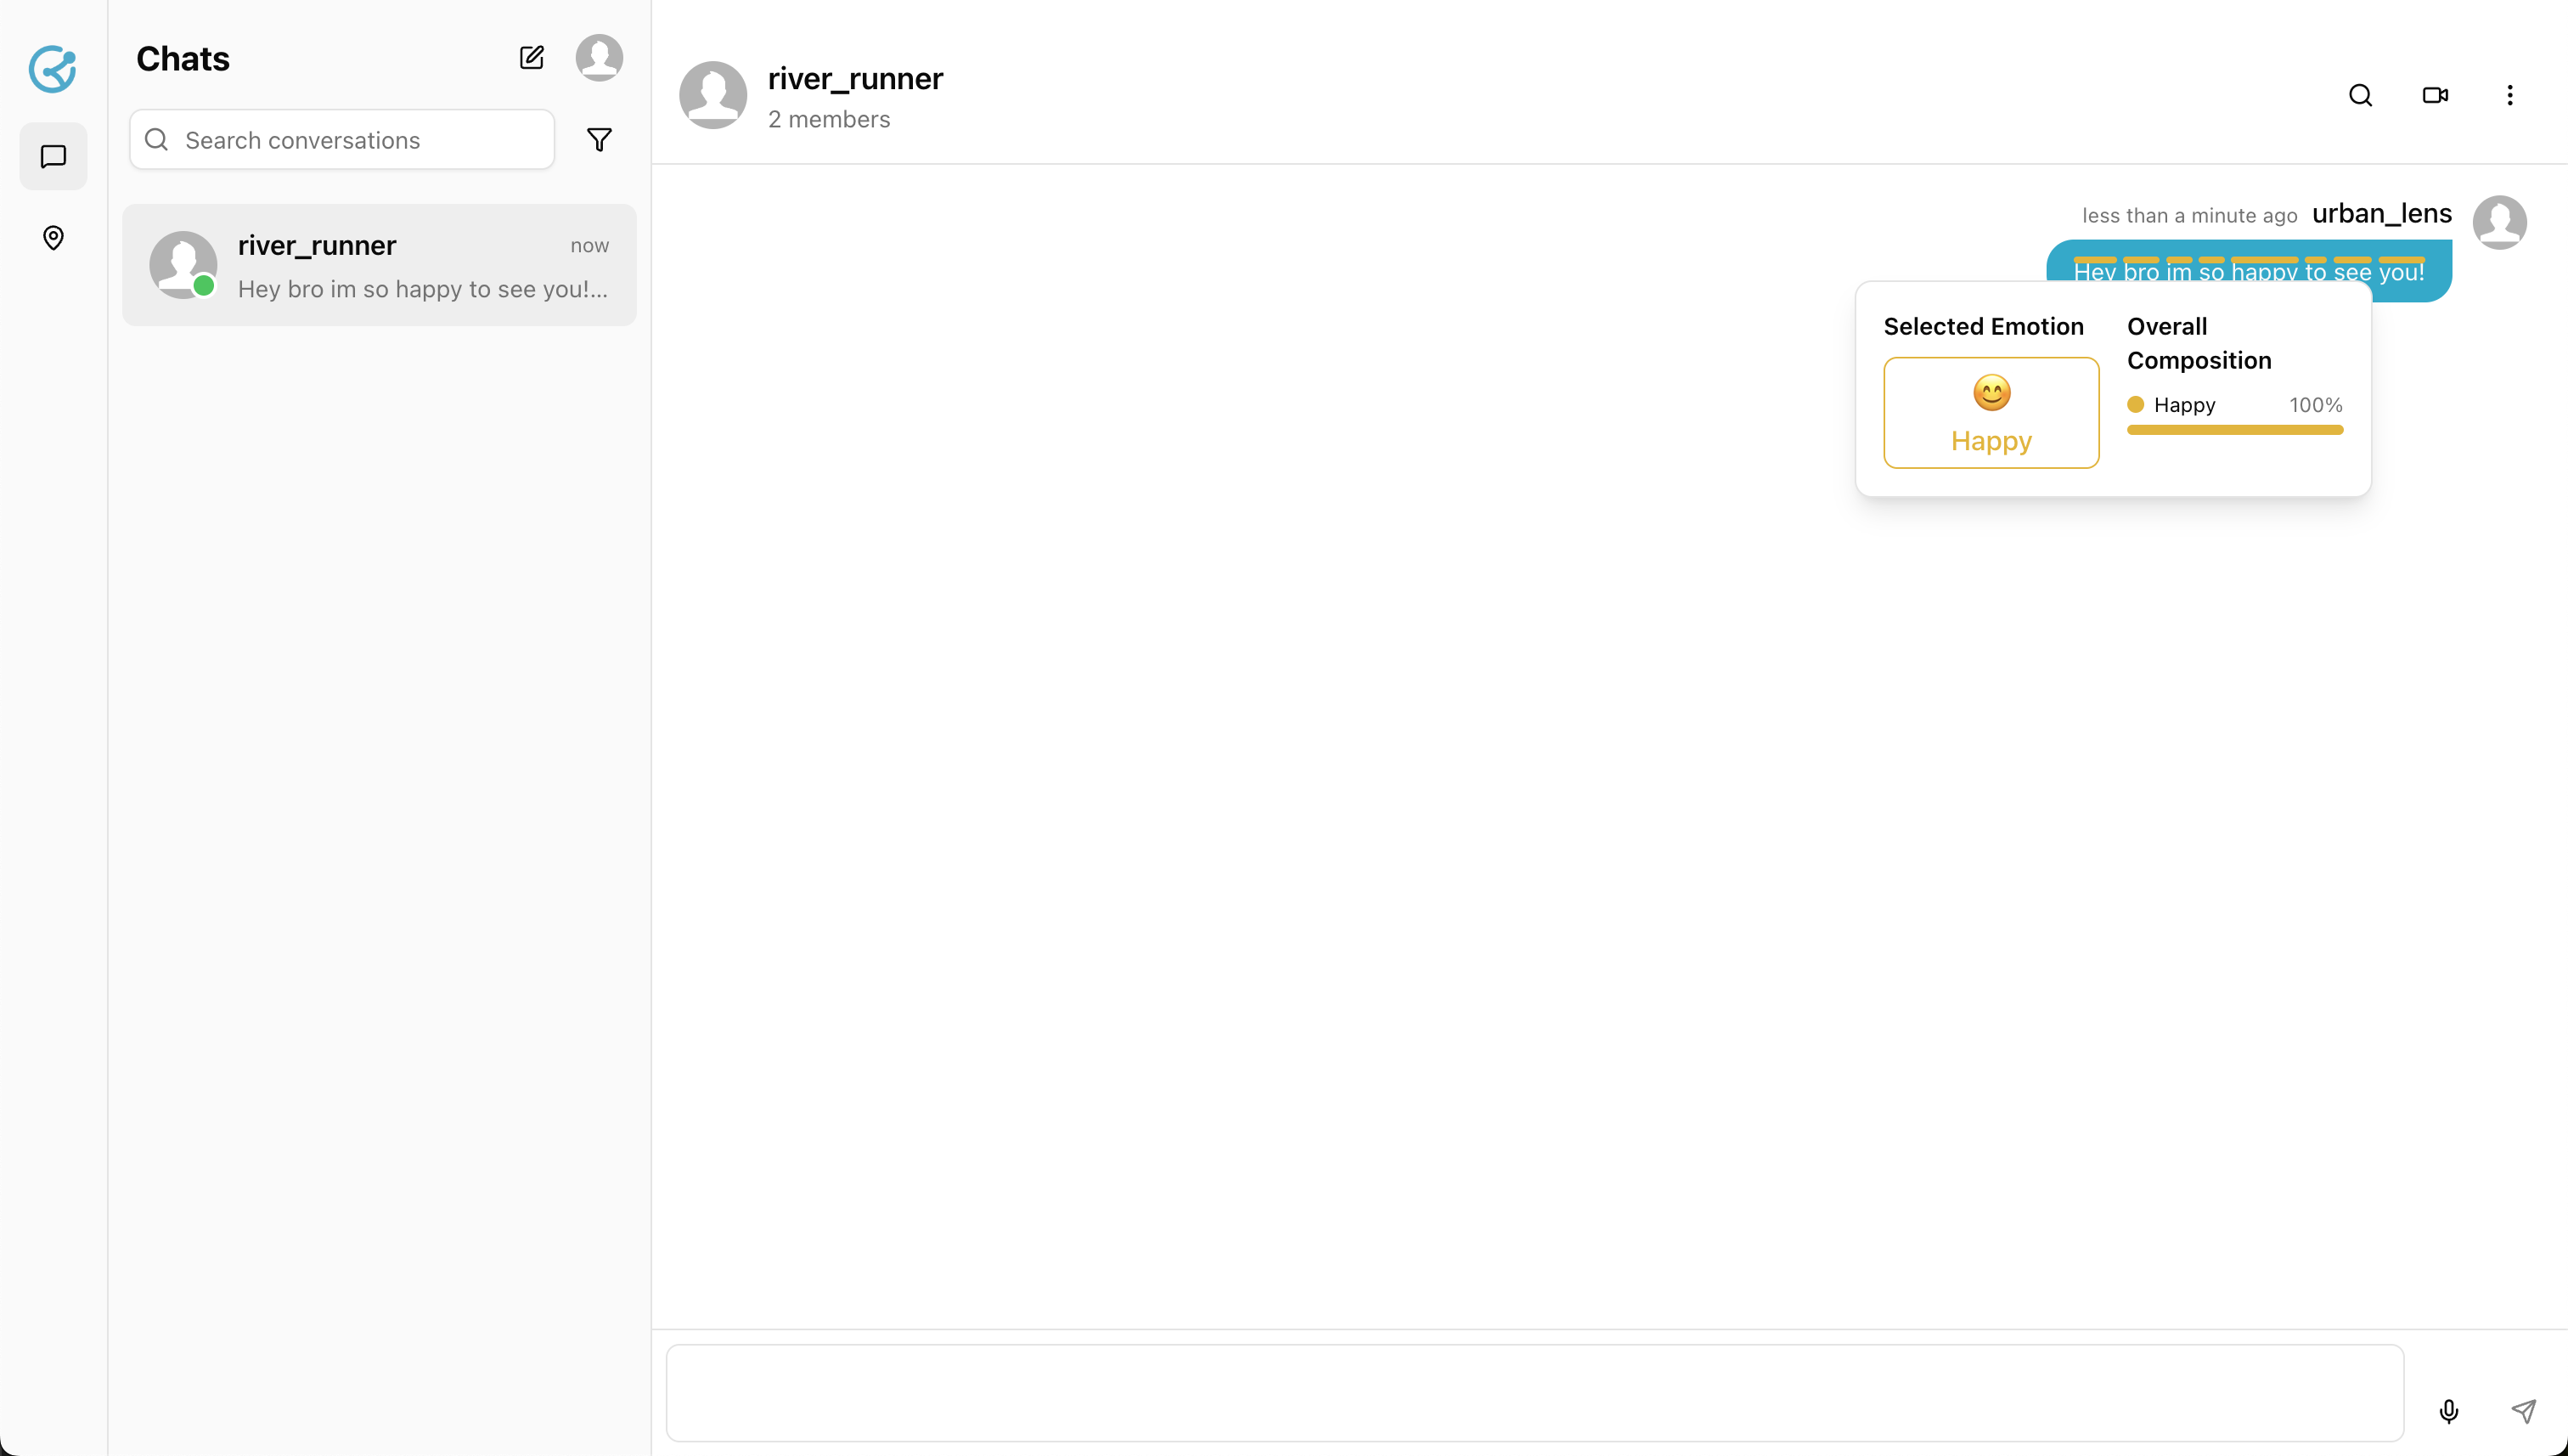The height and width of the screenshot is (1456, 2568).
Task: Select the Happy emotion card
Action: [x=1991, y=413]
